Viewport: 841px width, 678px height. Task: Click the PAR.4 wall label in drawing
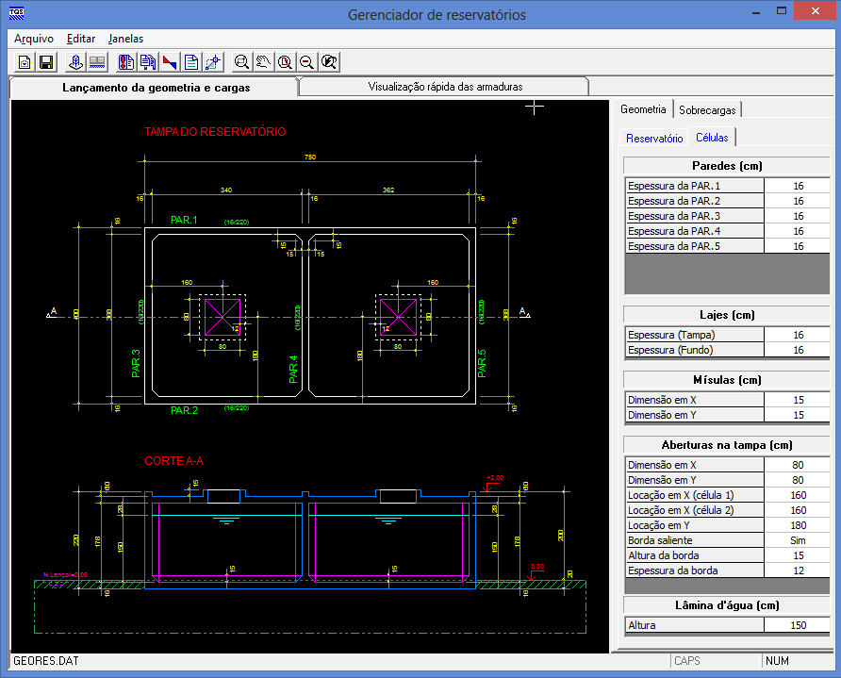click(x=293, y=369)
